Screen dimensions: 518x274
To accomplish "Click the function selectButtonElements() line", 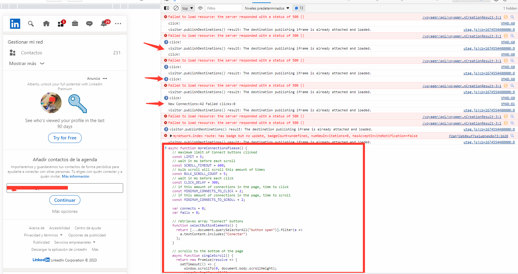I will 205,225.
